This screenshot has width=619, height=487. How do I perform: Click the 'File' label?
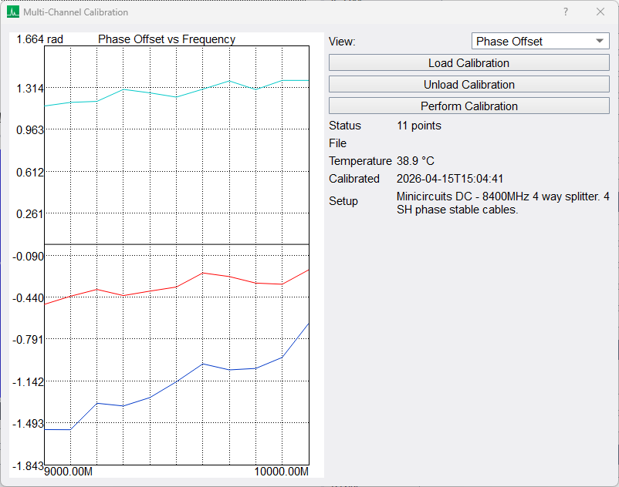(337, 143)
